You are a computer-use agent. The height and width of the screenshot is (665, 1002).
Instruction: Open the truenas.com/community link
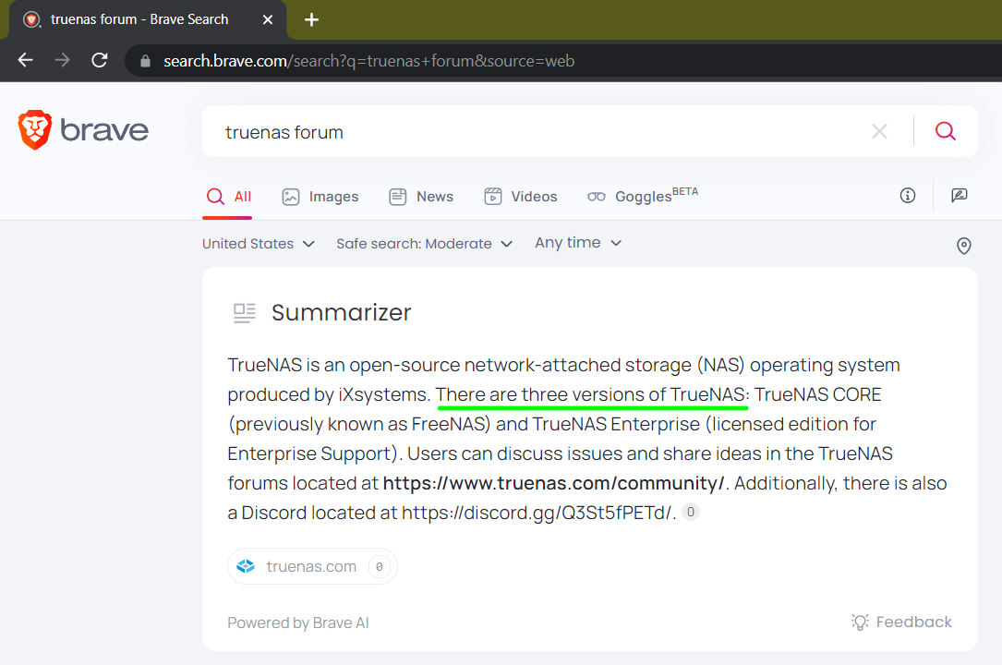[553, 483]
